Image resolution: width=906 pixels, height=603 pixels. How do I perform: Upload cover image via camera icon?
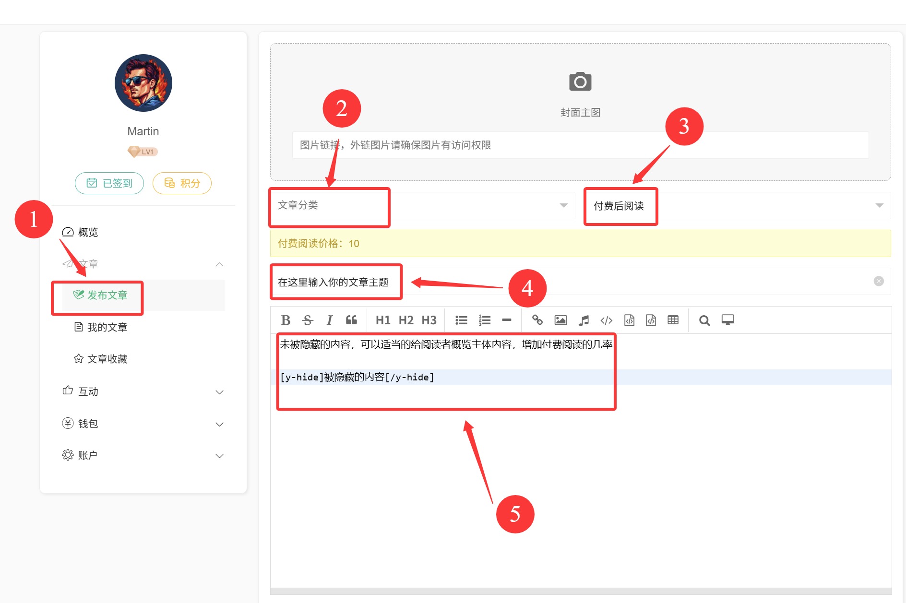tap(580, 82)
